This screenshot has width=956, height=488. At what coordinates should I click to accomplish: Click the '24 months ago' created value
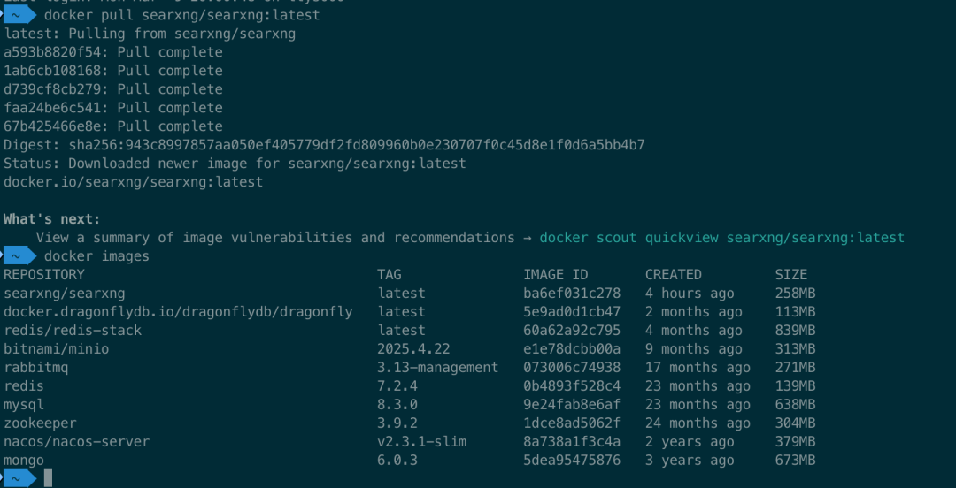point(698,423)
